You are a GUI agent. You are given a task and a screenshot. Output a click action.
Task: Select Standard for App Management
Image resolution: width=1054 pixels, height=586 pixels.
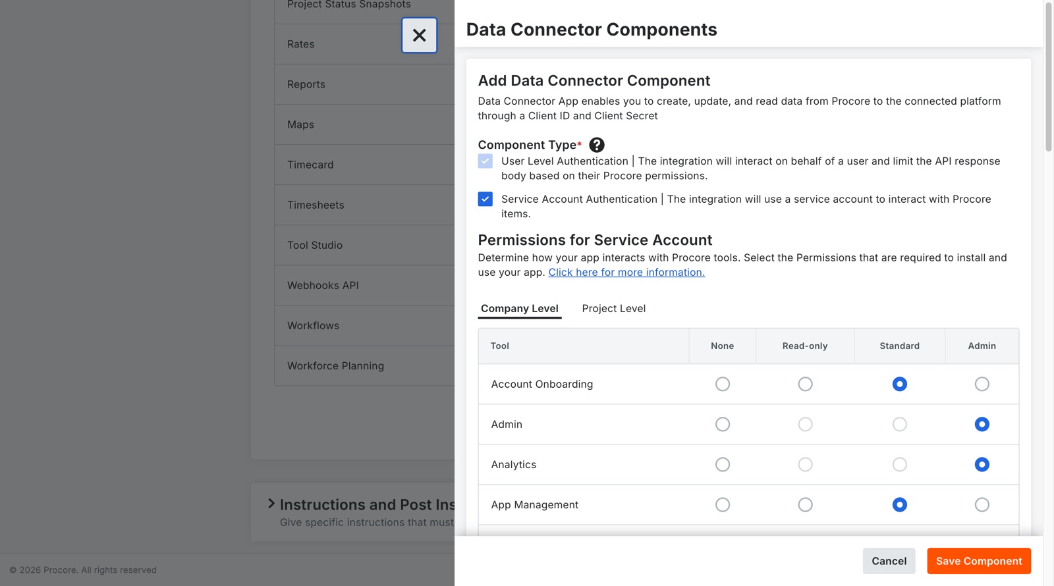[x=900, y=504]
